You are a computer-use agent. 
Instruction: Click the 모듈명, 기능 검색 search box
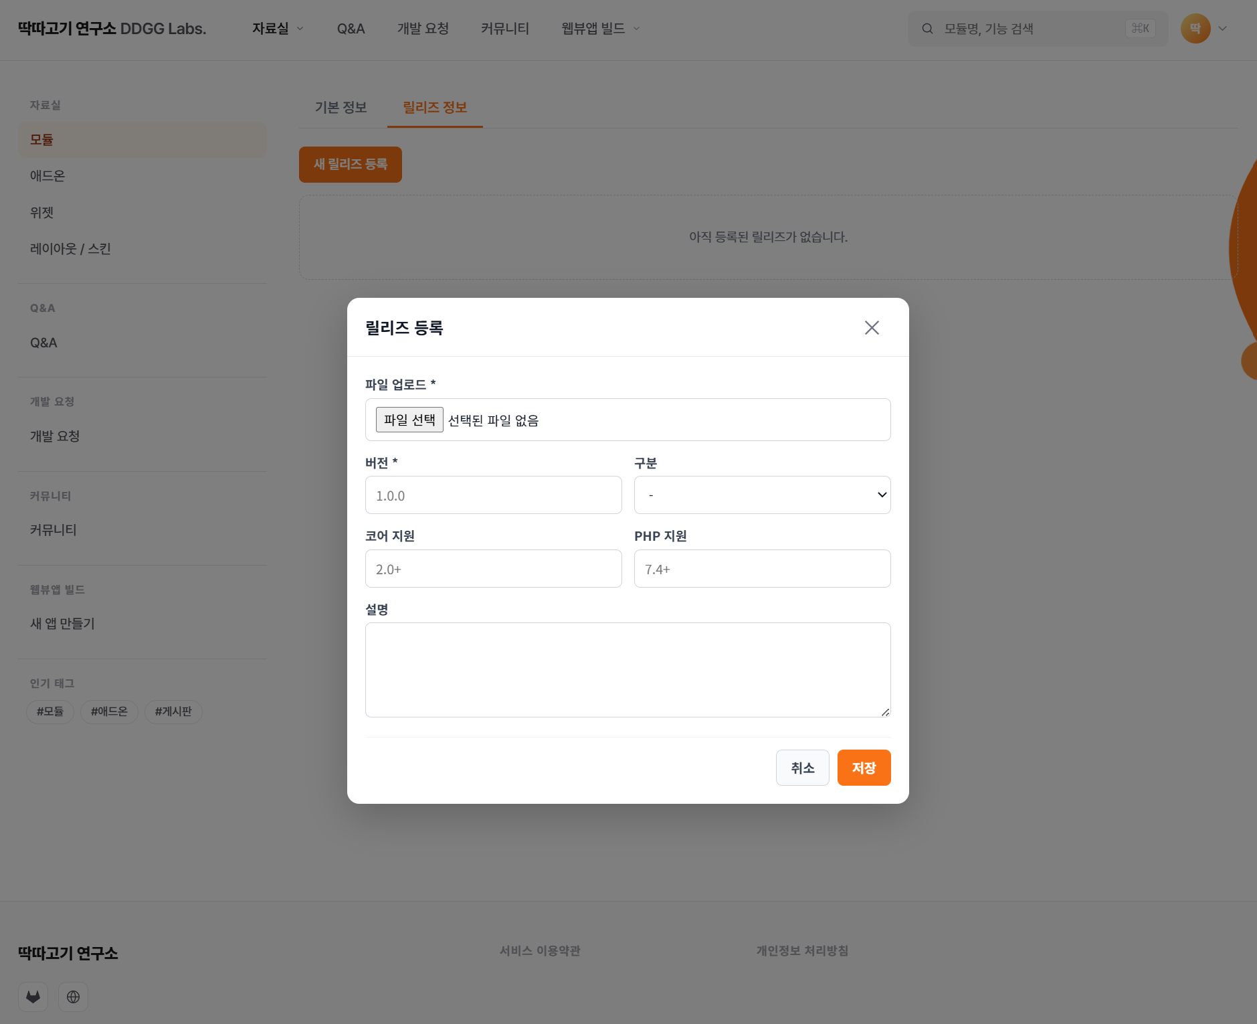(1038, 29)
